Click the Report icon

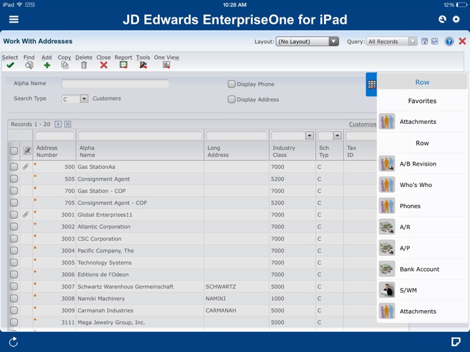(x=123, y=65)
